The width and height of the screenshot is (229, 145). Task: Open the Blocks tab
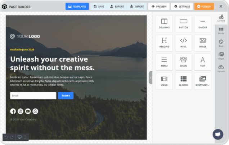[221, 31]
